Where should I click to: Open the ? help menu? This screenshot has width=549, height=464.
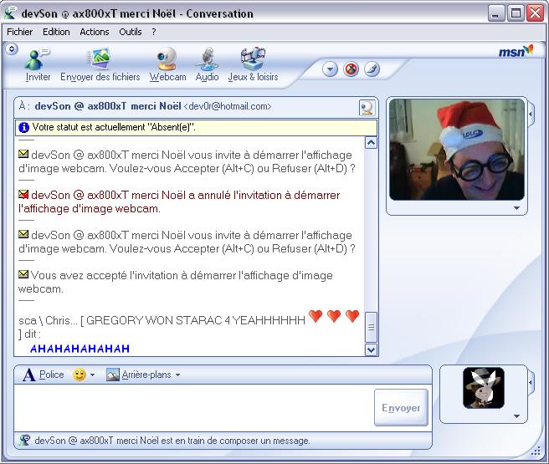[154, 32]
